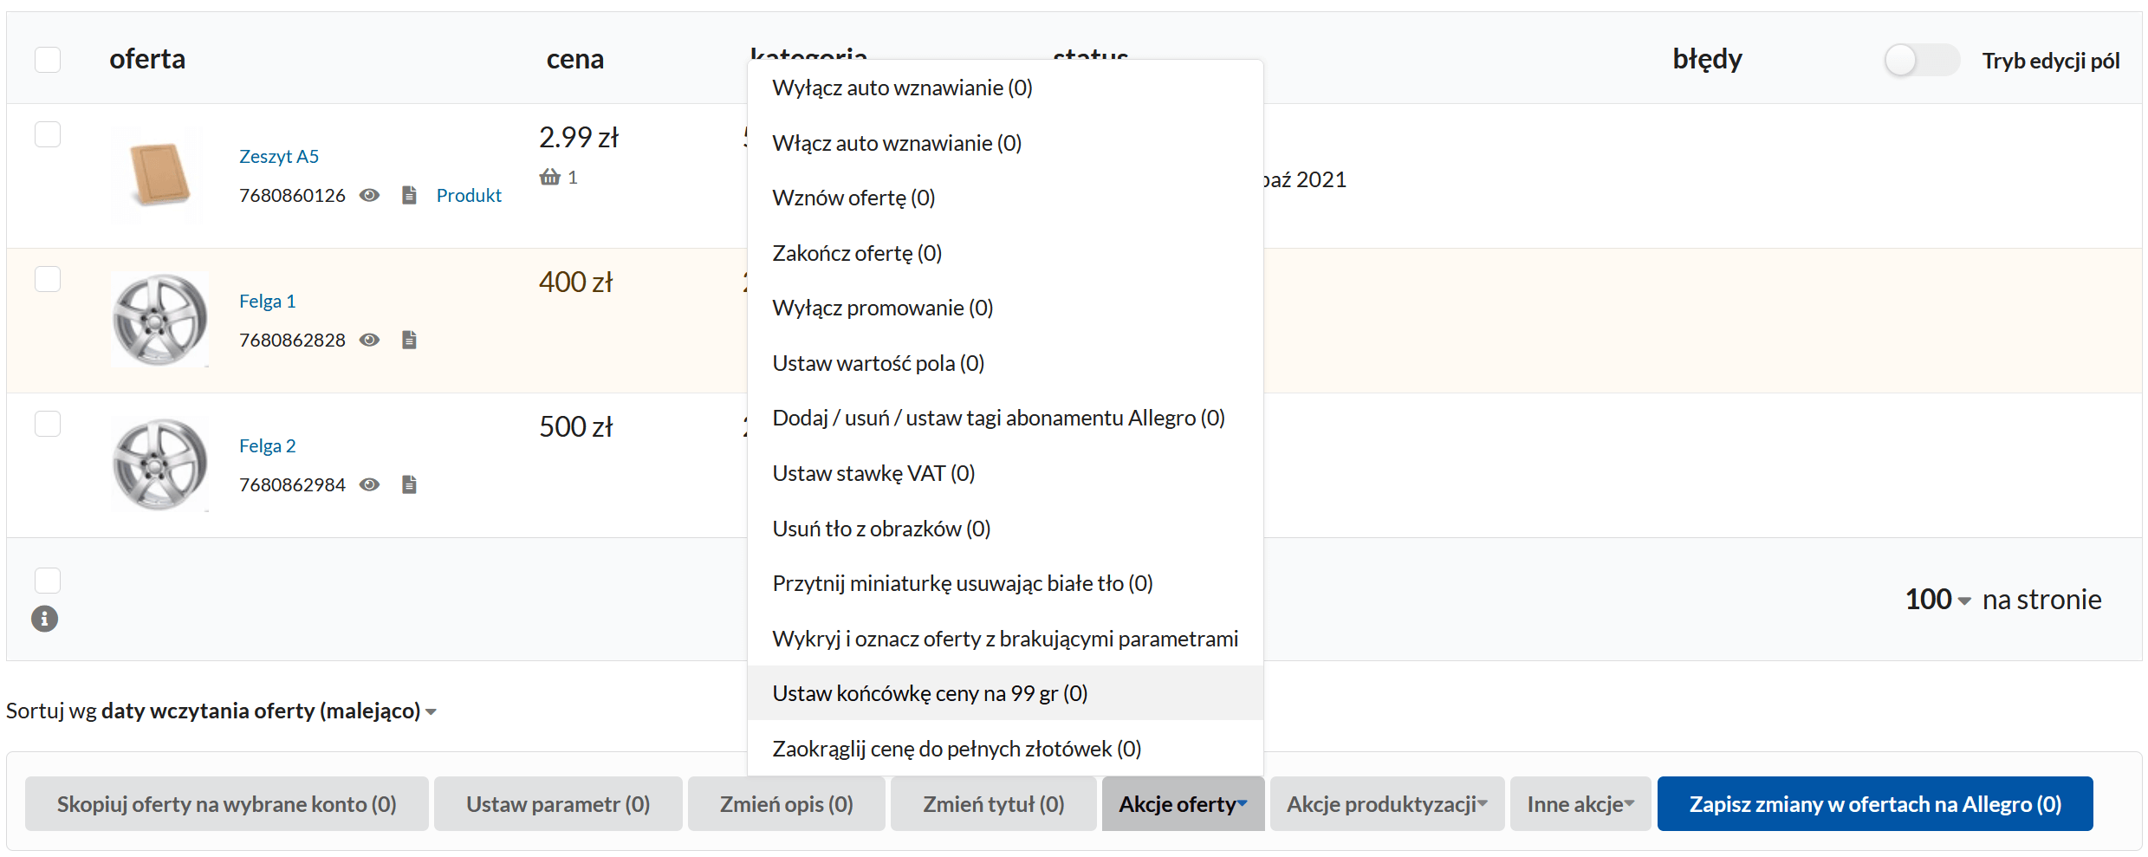Expand the Akcje produktyzacji dropdown
The height and width of the screenshot is (857, 2148).
1386,804
